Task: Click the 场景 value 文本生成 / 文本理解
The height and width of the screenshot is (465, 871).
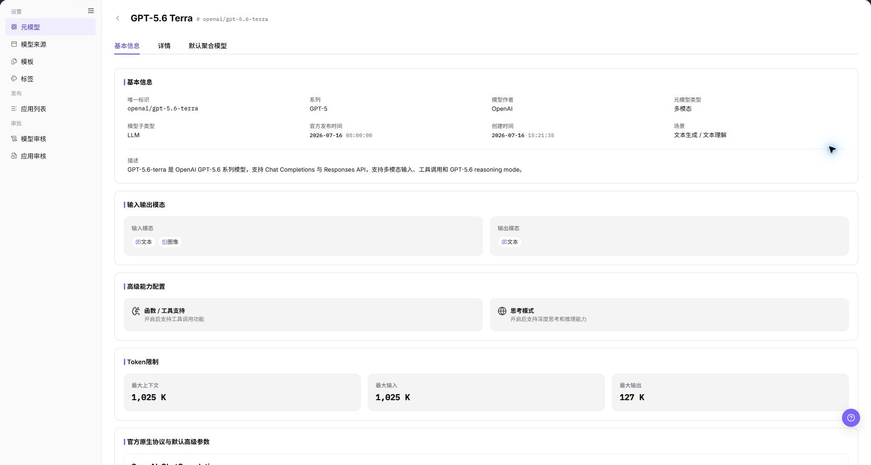Action: pyautogui.click(x=700, y=135)
